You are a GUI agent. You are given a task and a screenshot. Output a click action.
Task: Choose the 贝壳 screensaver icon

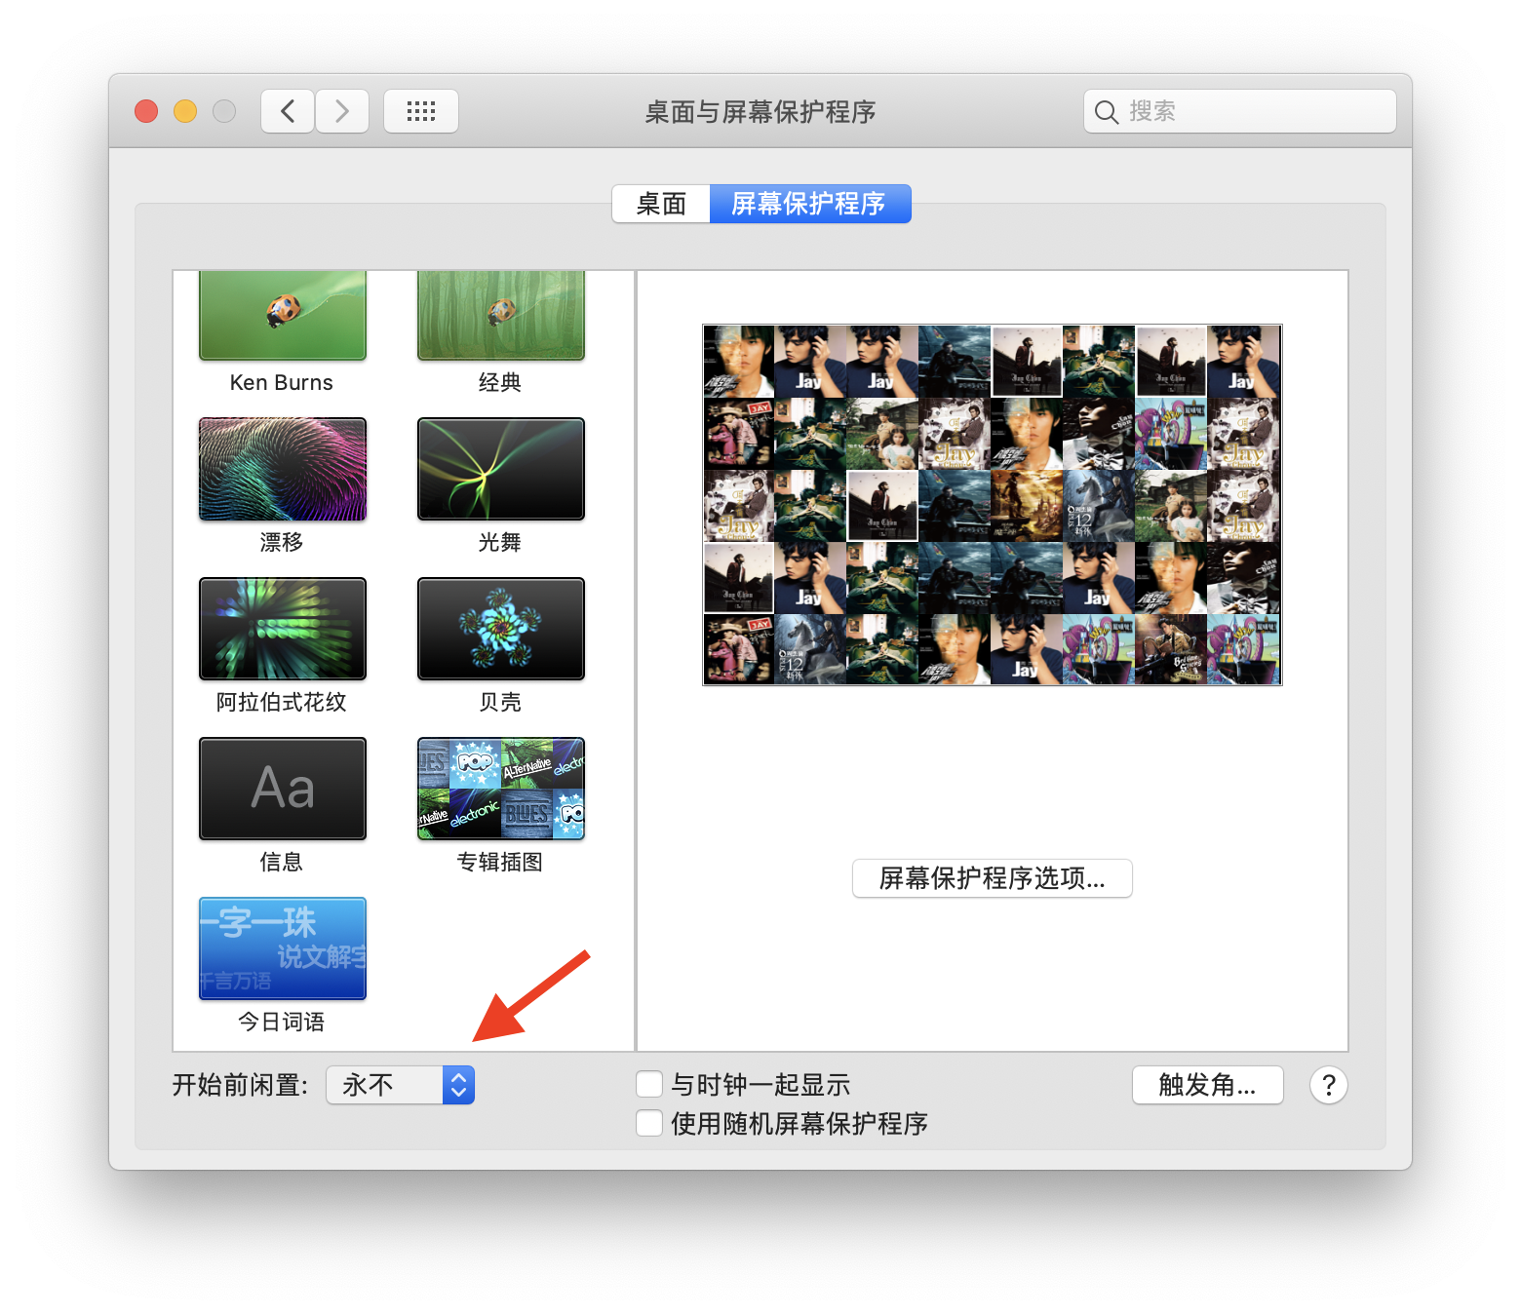click(500, 629)
